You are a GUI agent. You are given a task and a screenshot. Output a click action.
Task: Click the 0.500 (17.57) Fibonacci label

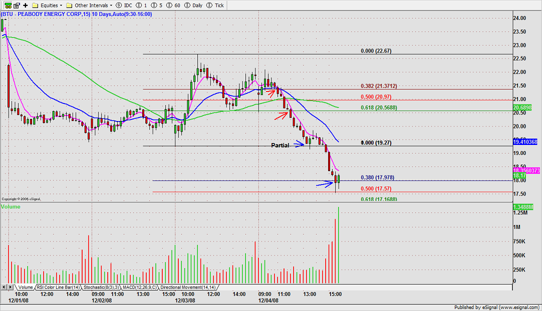click(x=376, y=189)
